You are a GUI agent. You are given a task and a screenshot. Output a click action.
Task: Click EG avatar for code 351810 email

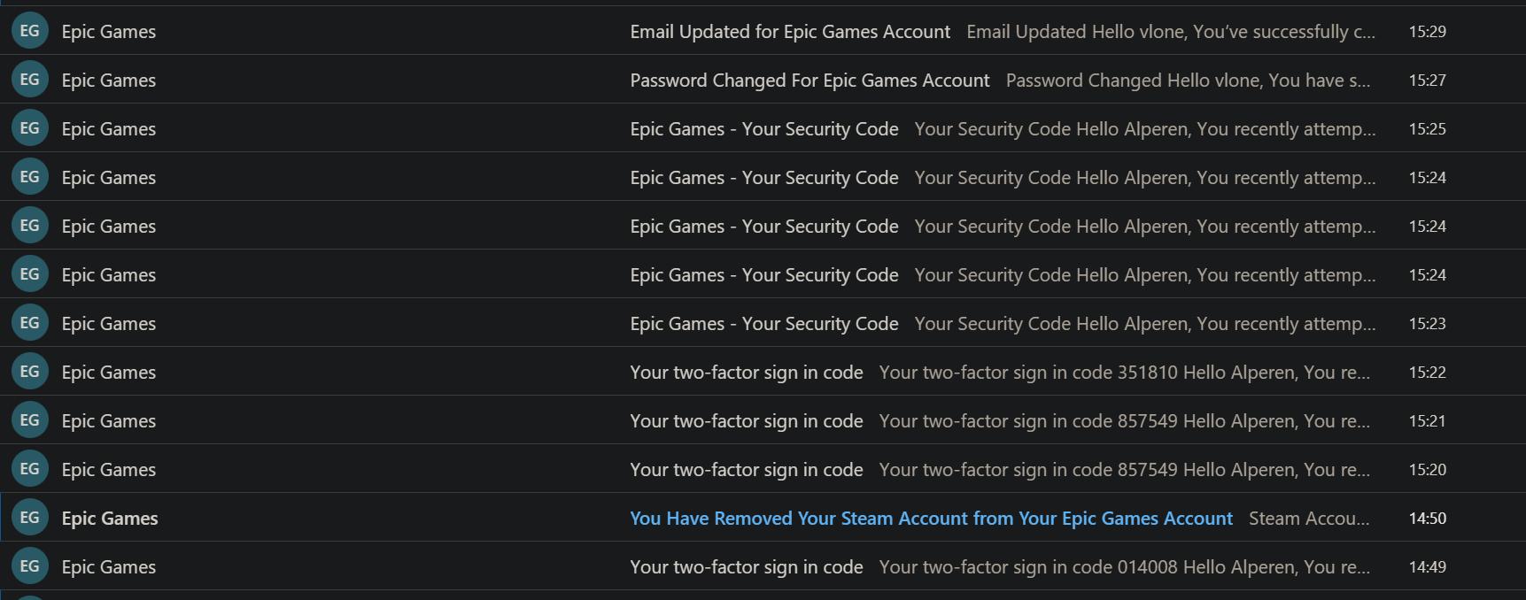click(x=29, y=372)
